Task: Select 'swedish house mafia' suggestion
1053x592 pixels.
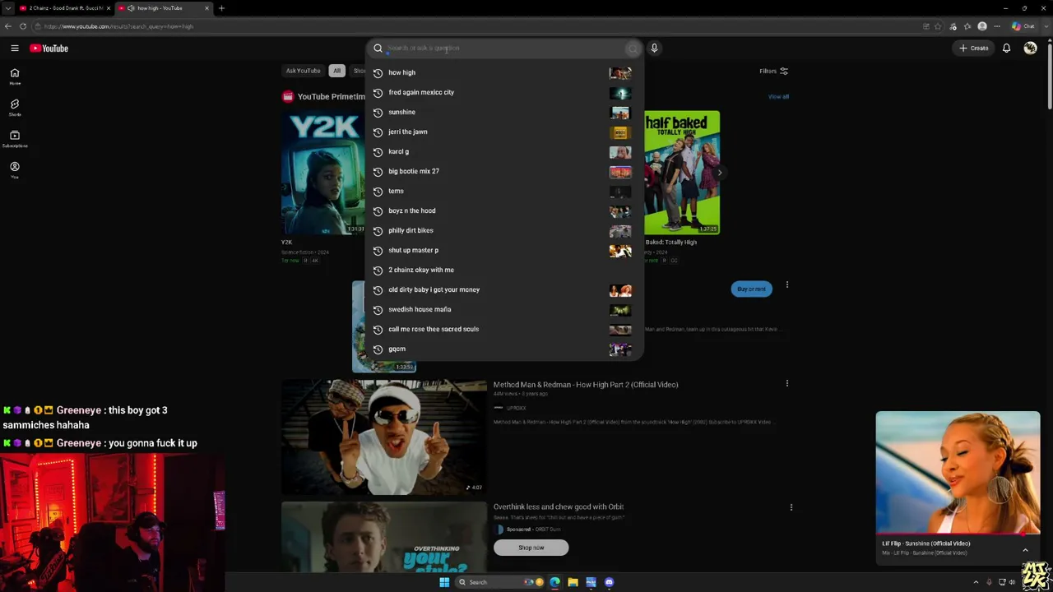Action: [503, 309]
